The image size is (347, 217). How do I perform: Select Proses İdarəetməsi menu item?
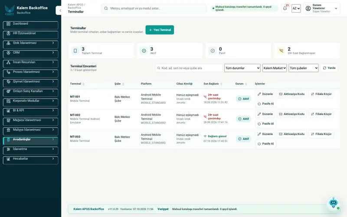tap(30, 73)
